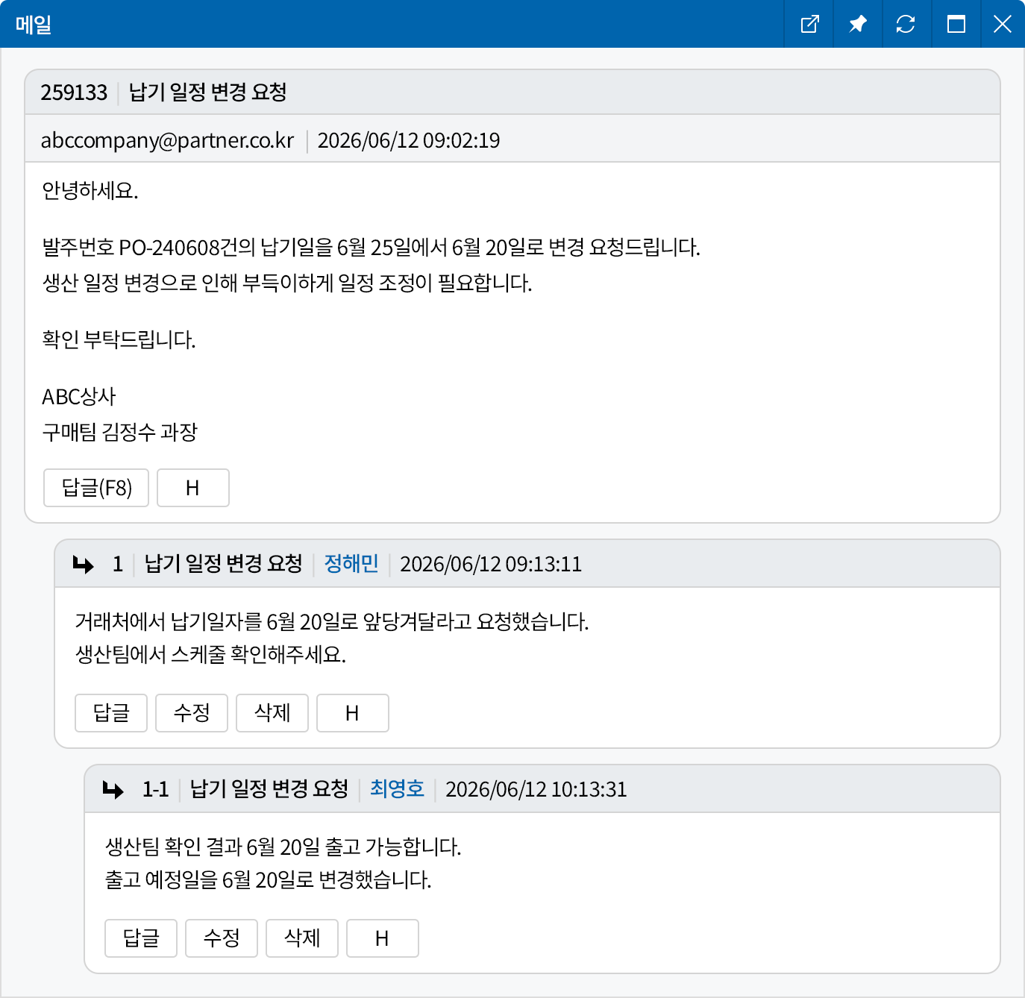Click timestamp 2026/06/12 10:13:31
This screenshot has height=998, width=1025.
point(536,789)
